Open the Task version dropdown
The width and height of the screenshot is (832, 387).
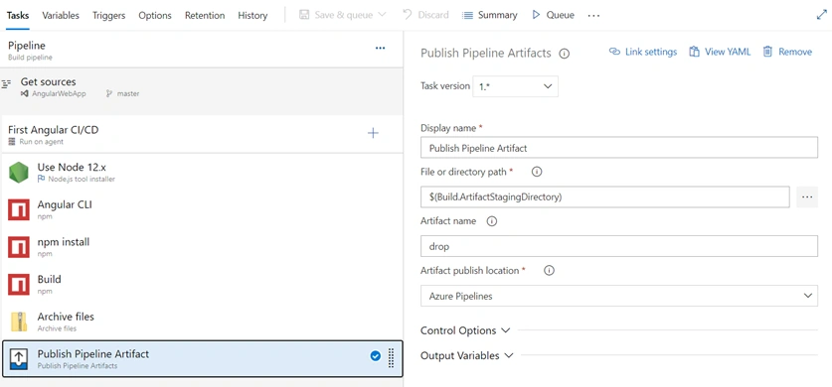tap(515, 86)
